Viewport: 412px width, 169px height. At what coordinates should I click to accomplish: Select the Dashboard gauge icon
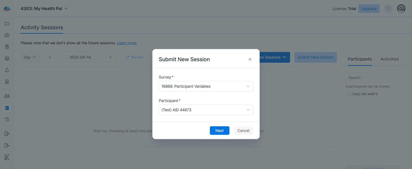click(x=7, y=35)
